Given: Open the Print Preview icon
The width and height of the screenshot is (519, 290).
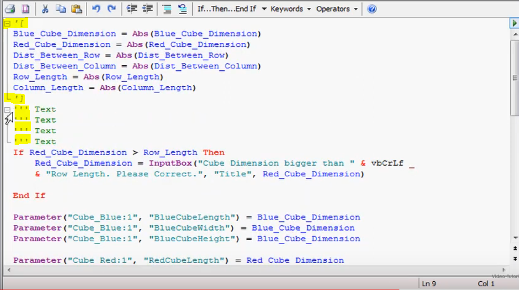Looking at the screenshot, I should coord(26,9).
